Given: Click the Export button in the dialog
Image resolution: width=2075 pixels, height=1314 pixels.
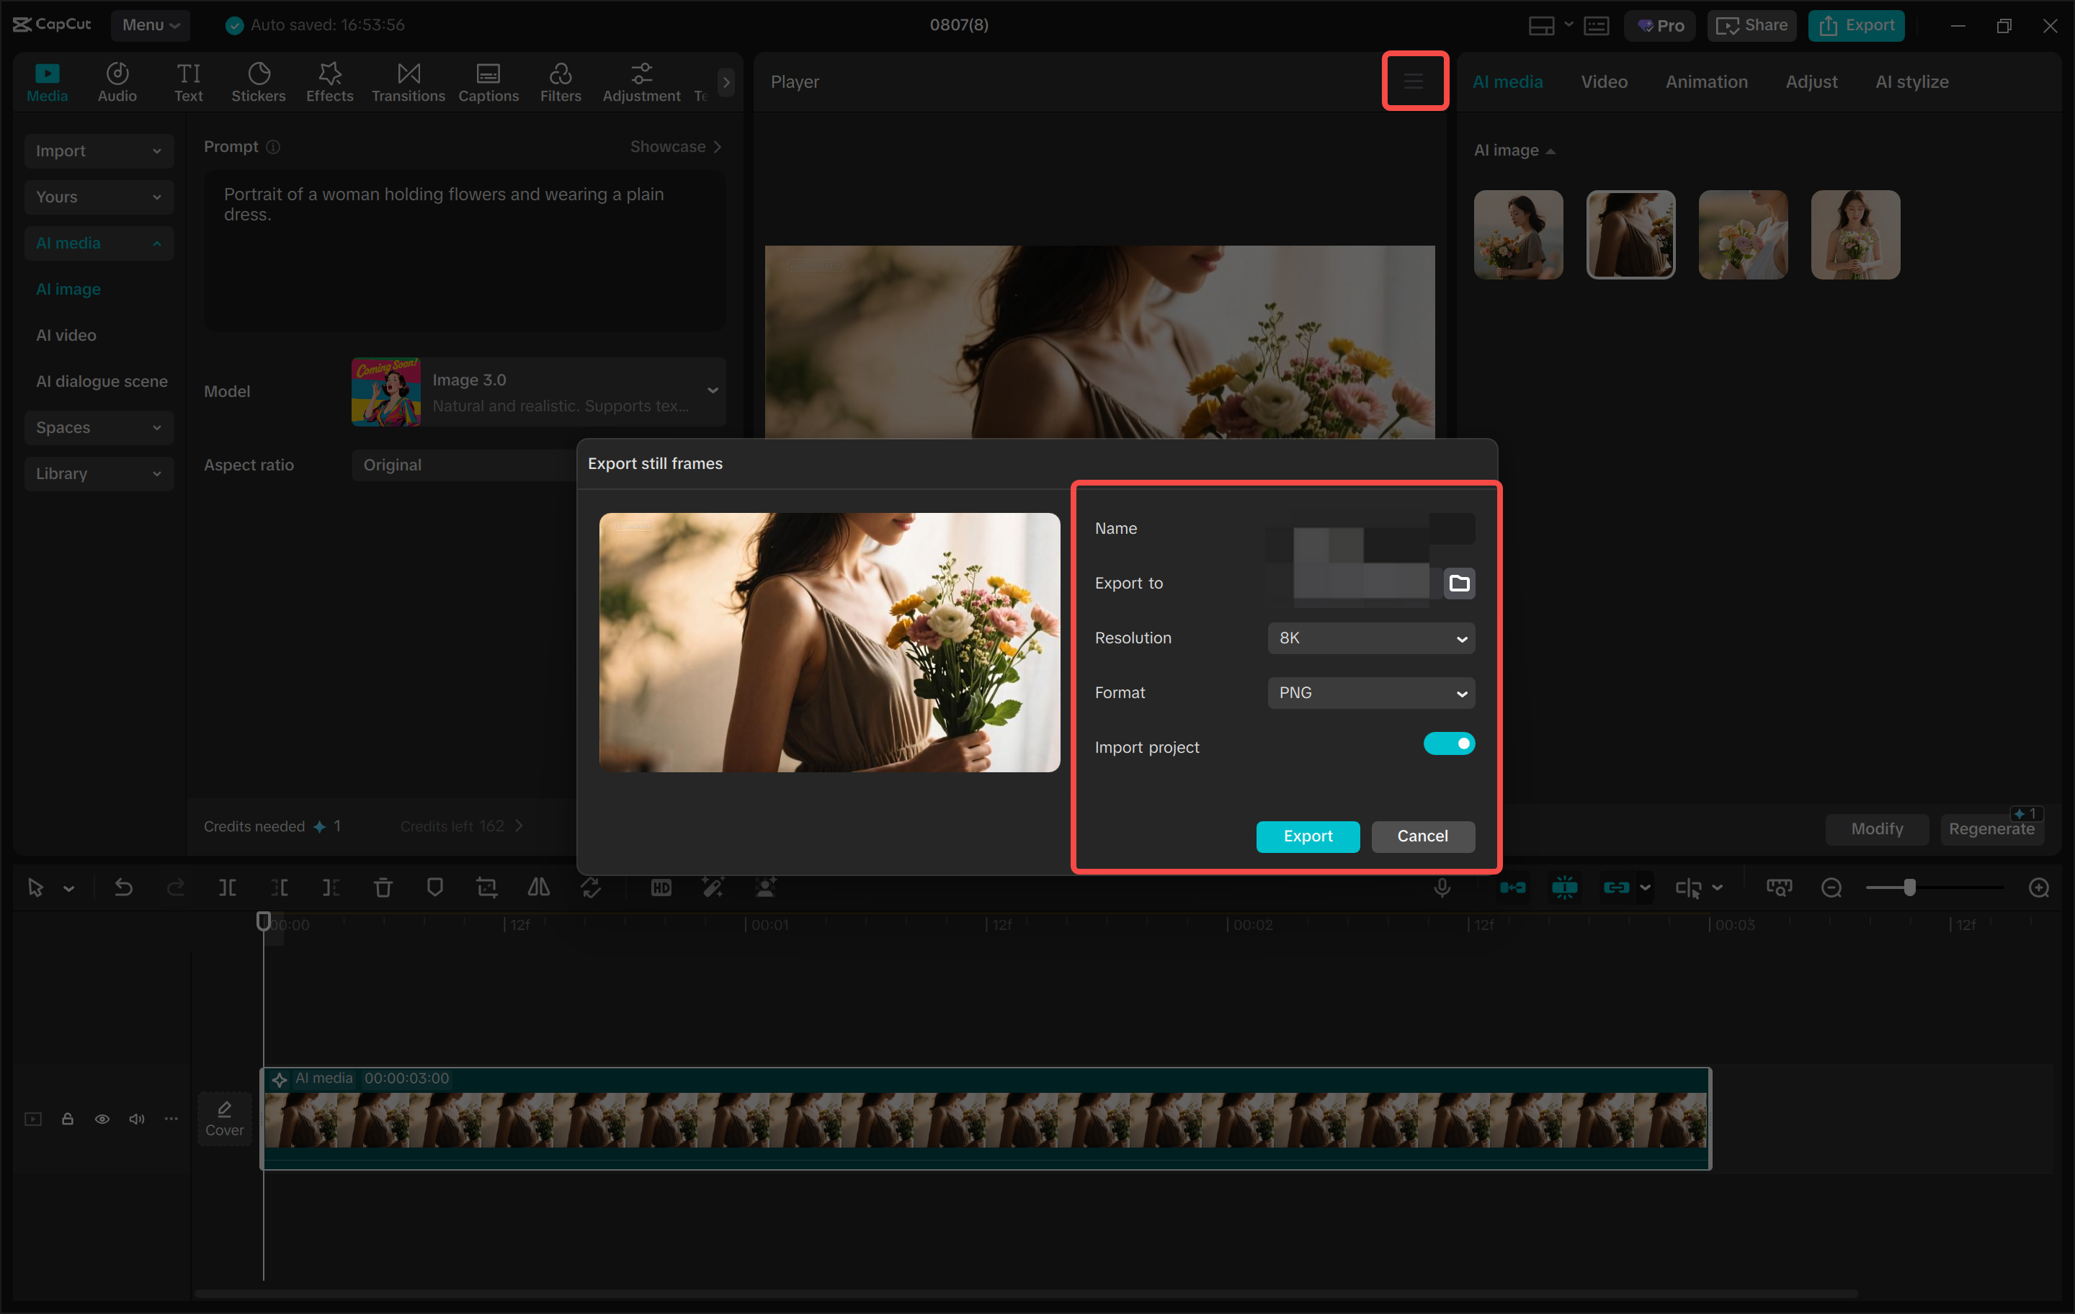Looking at the screenshot, I should 1307,836.
